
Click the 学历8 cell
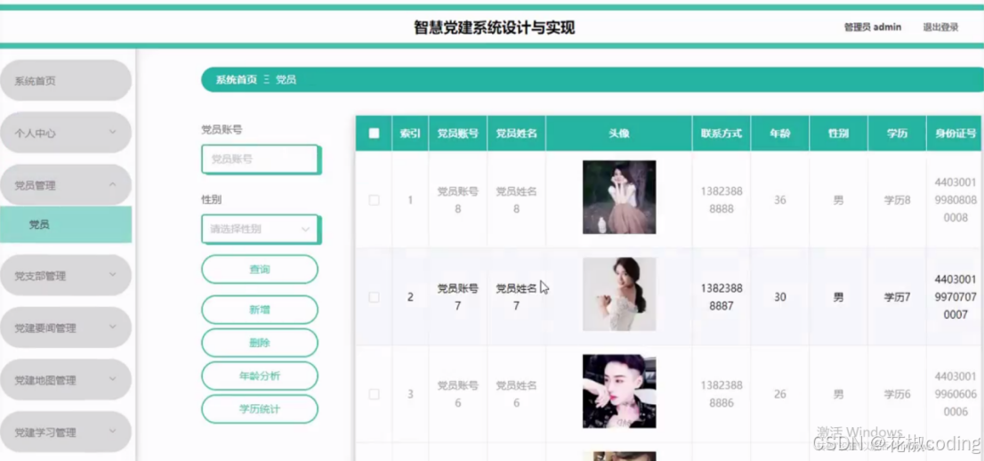point(897,199)
